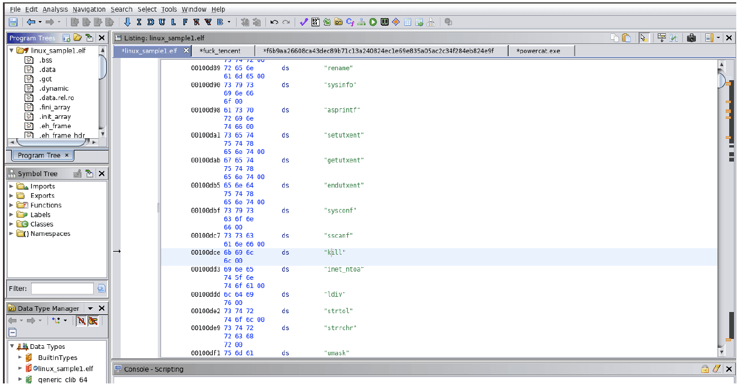
Task: Take a snapshot with the camera icon
Action: (691, 38)
